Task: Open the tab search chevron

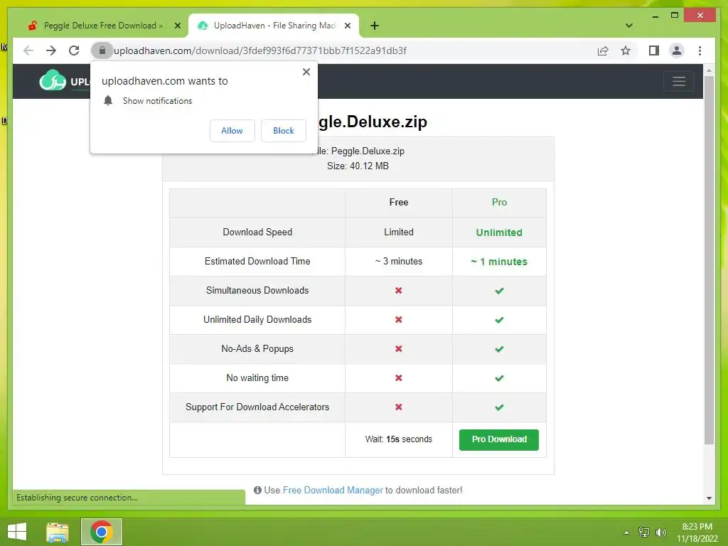Action: (628, 26)
